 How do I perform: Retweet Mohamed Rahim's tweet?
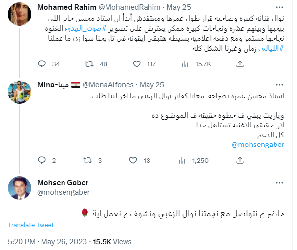click(x=89, y=64)
